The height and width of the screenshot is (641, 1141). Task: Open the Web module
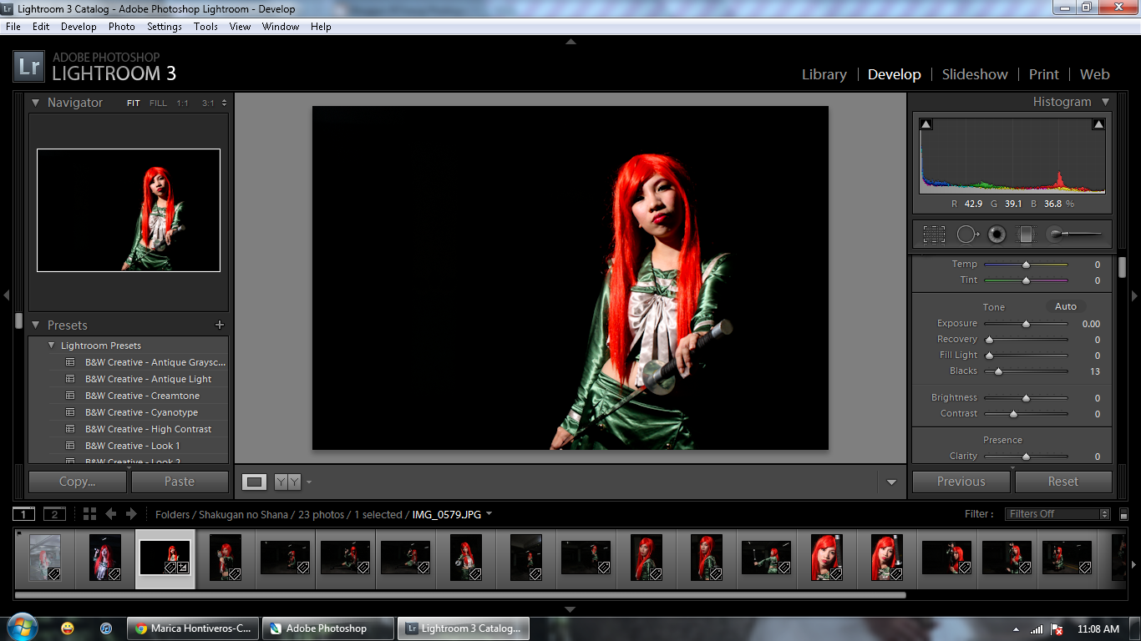click(x=1094, y=74)
